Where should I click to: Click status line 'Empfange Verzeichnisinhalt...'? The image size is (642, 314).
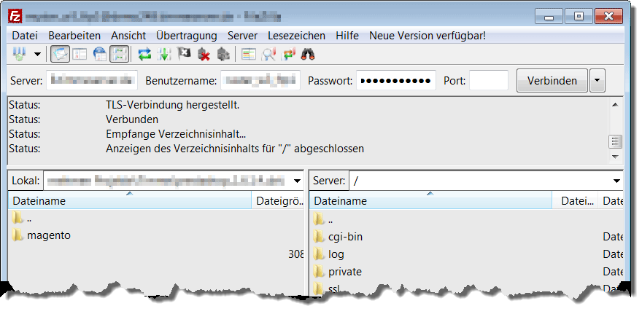click(x=176, y=134)
